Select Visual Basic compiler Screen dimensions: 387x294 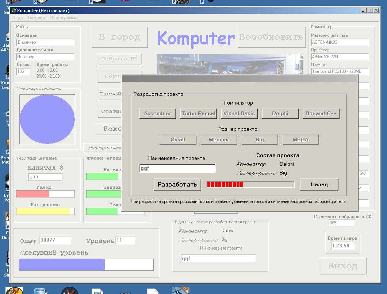pyautogui.click(x=239, y=114)
